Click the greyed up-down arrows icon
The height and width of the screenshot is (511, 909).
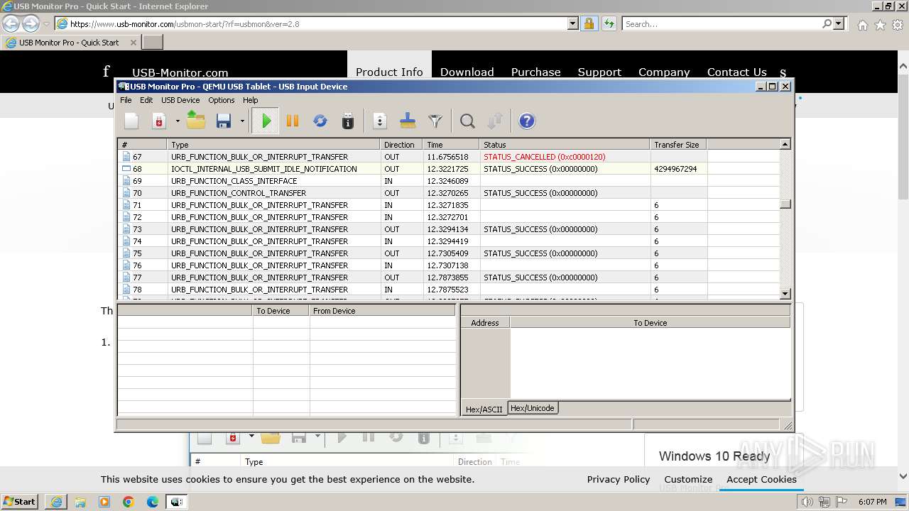click(495, 121)
